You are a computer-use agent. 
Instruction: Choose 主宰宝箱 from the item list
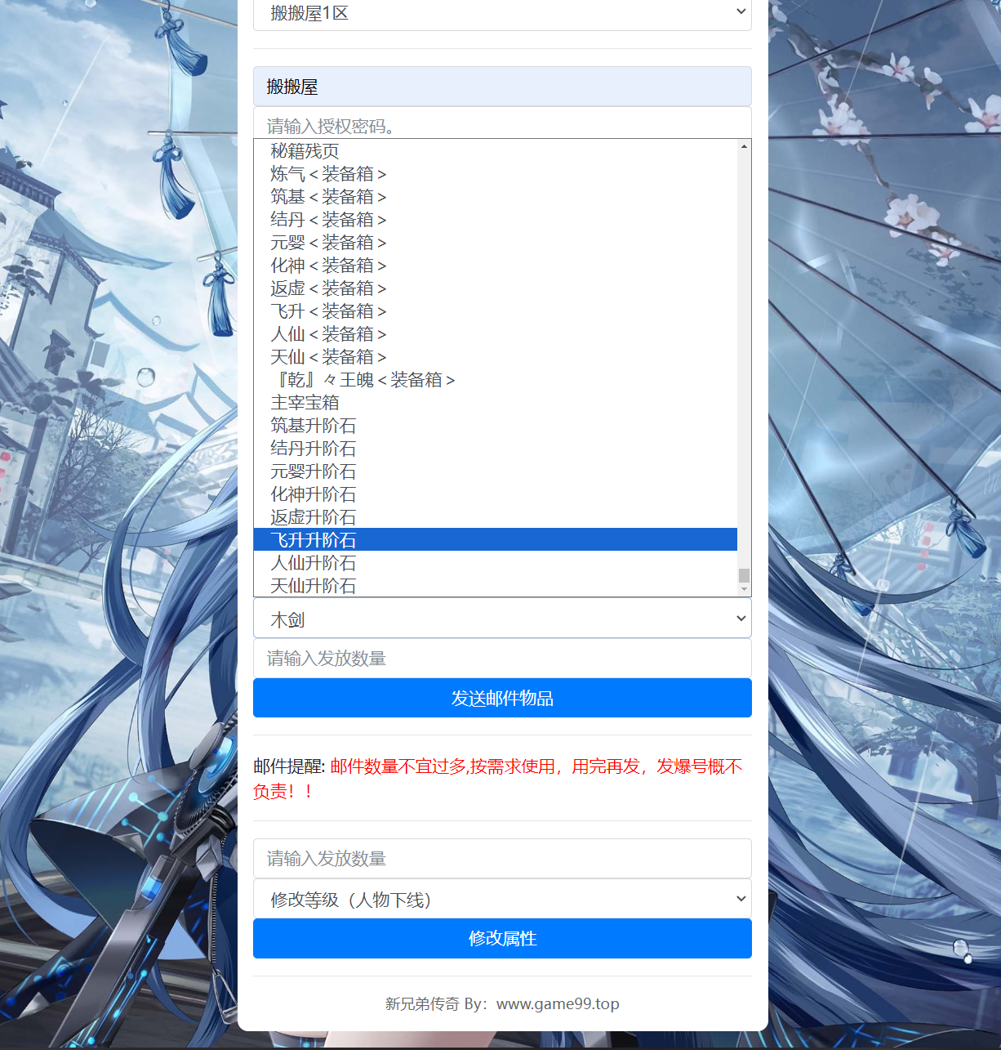click(x=305, y=403)
